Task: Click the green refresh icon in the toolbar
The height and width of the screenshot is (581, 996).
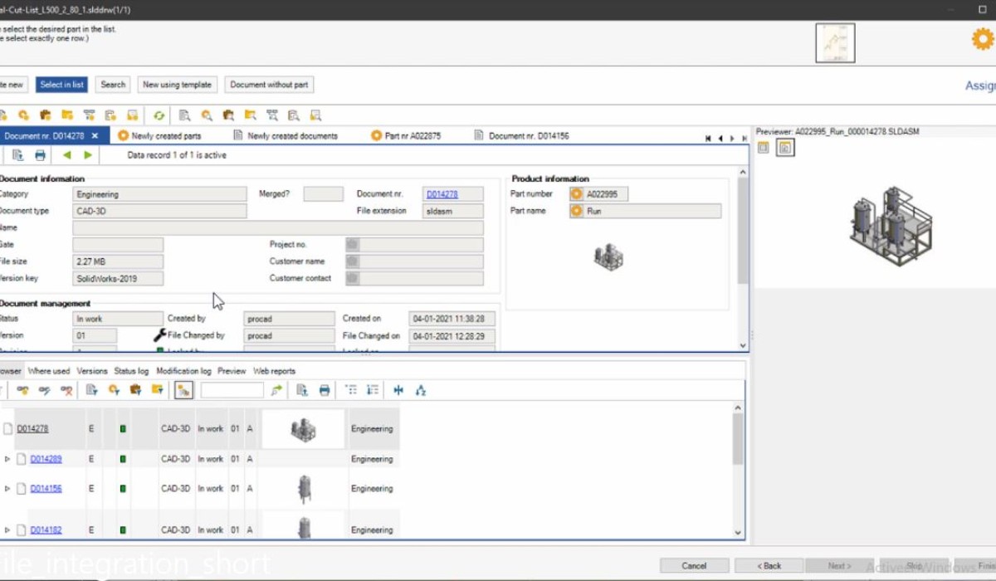Action: [x=159, y=115]
